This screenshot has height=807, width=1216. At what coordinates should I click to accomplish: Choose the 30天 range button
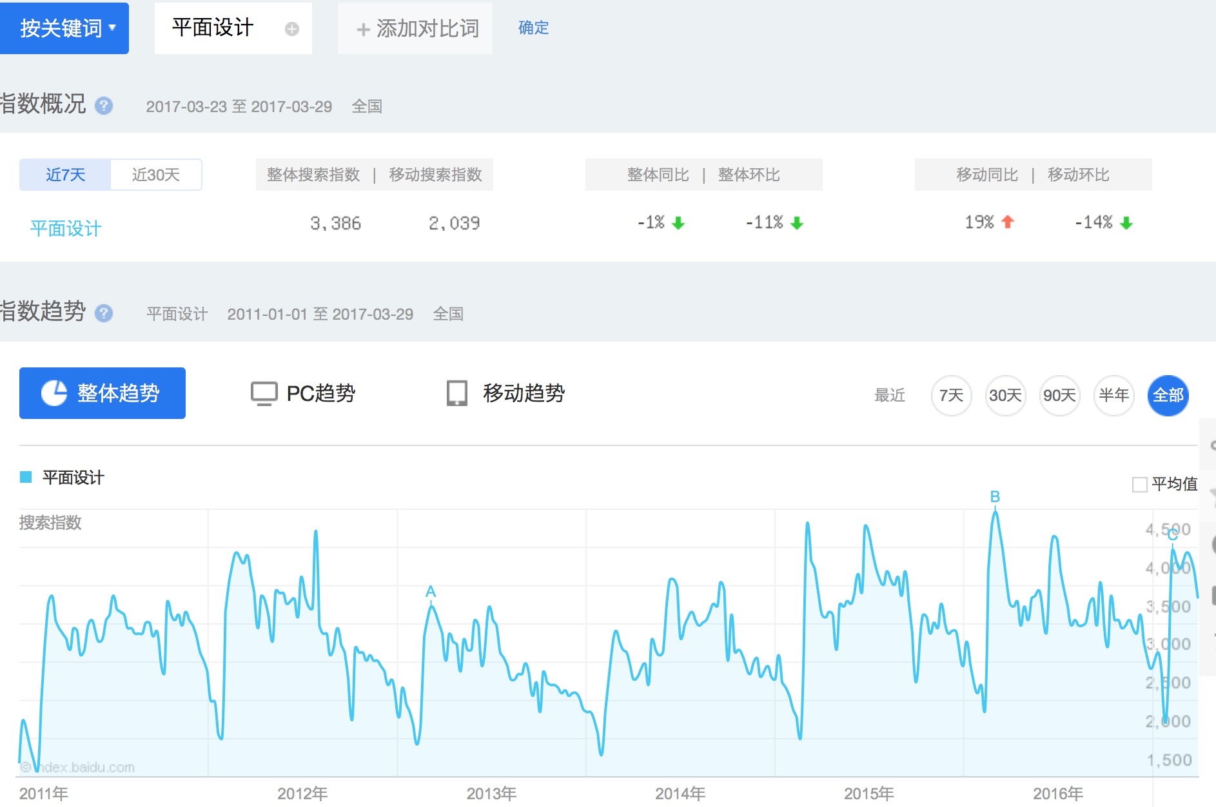1005,395
